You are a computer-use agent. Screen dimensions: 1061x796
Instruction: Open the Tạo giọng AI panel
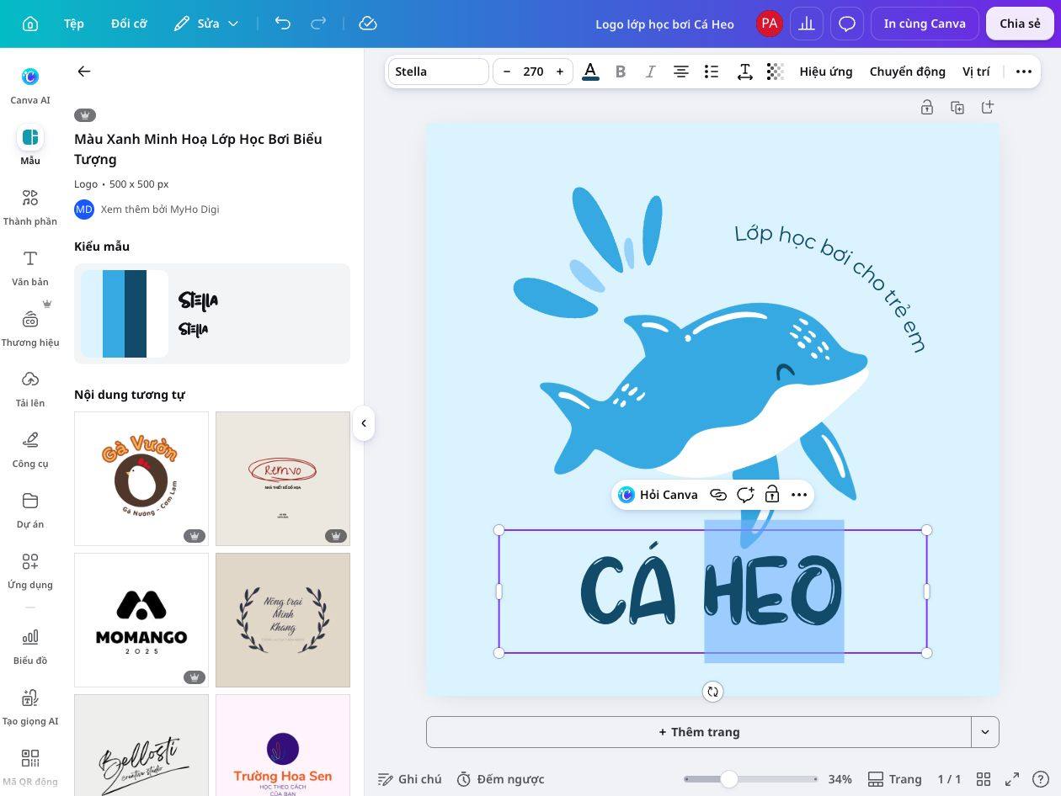pyautogui.click(x=30, y=707)
